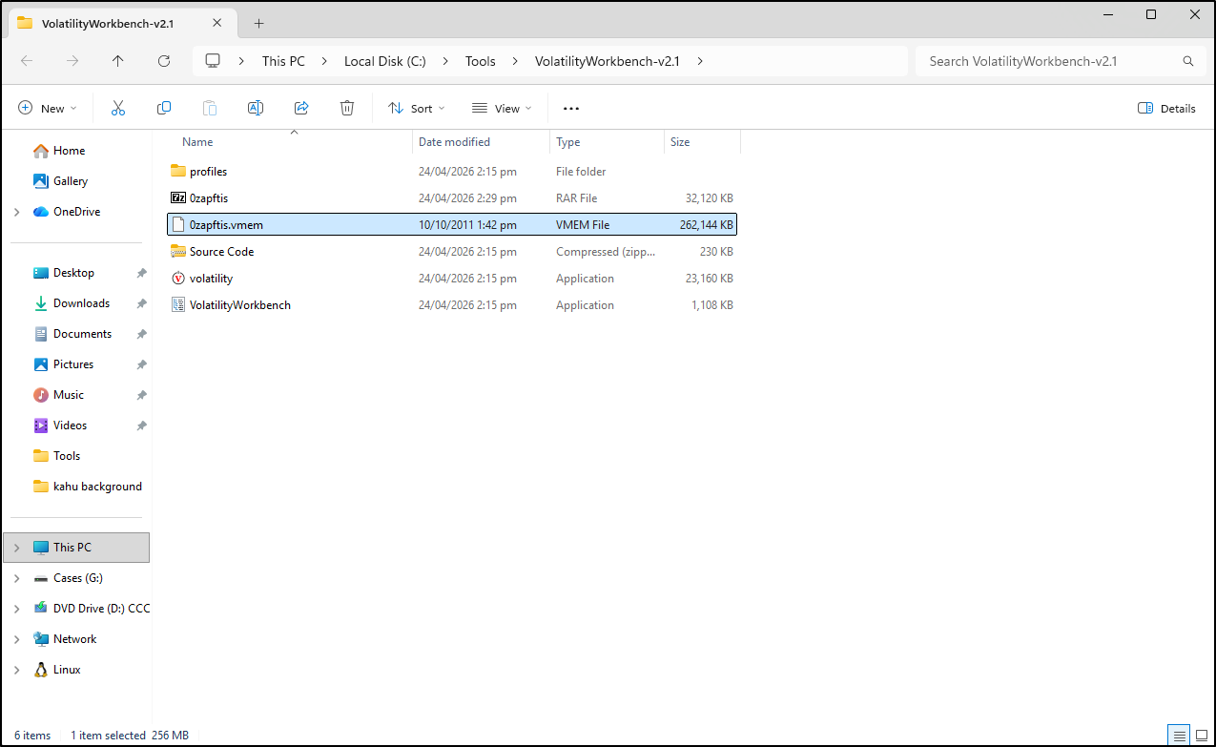Click the Cut scissors icon
This screenshot has width=1216, height=747.
tap(118, 108)
